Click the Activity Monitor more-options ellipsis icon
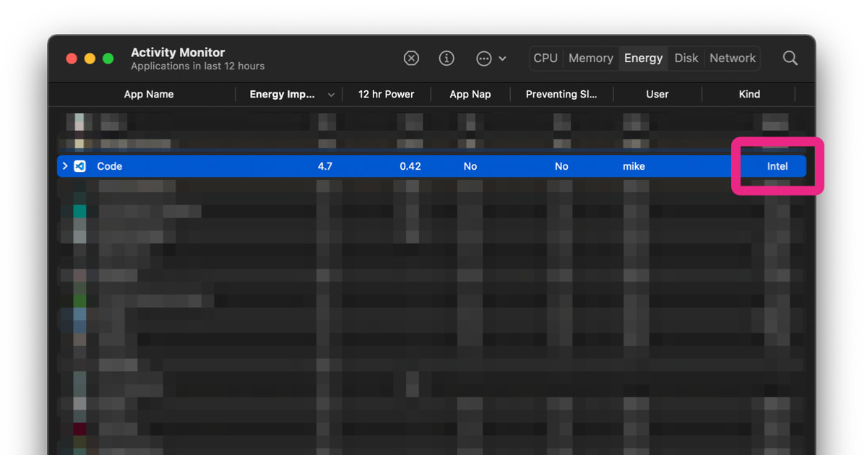867x455 pixels. coord(483,58)
